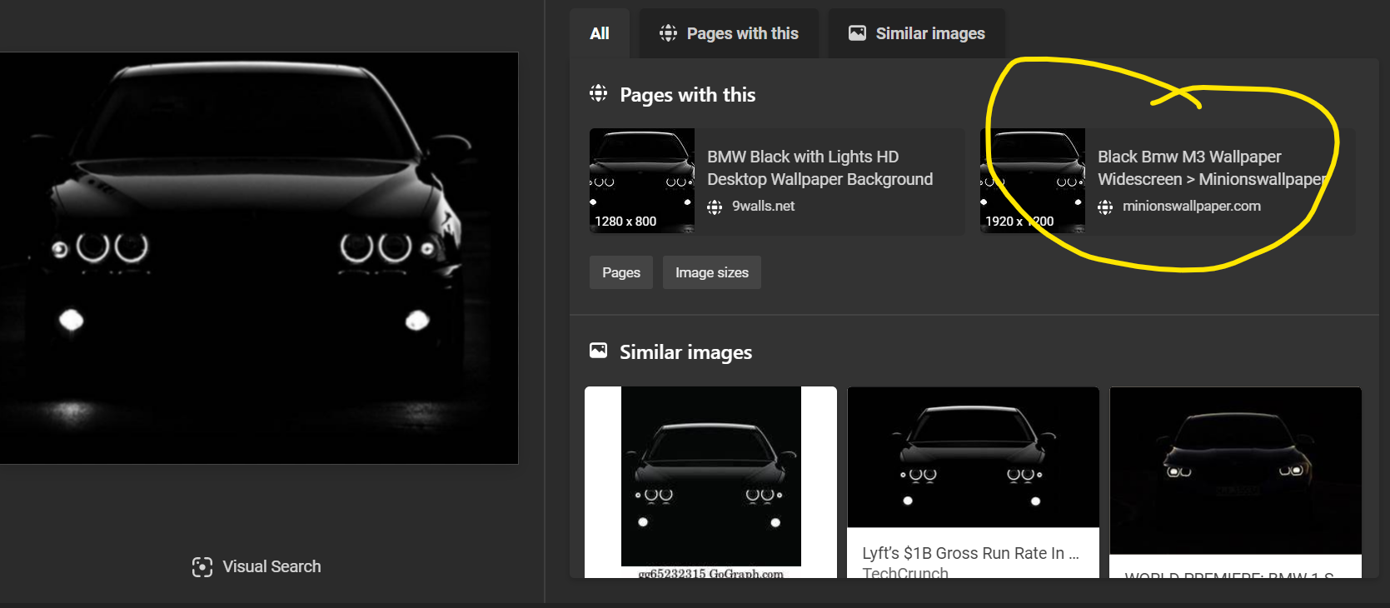Open the GoGraph similar image thumbnail
This screenshot has height=608, width=1390.
(710, 482)
